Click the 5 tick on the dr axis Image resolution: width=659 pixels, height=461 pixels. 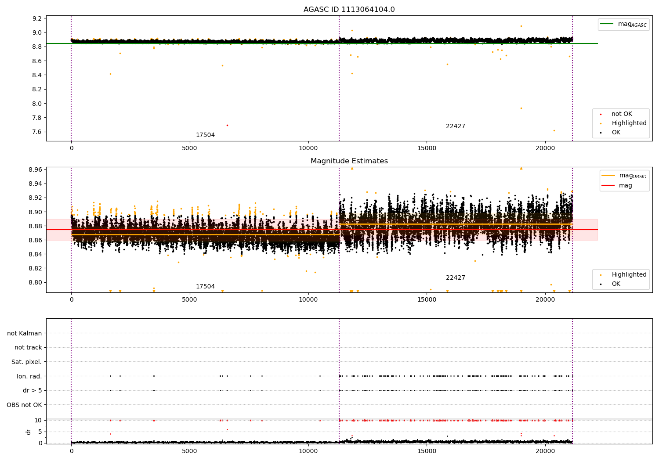[40, 432]
